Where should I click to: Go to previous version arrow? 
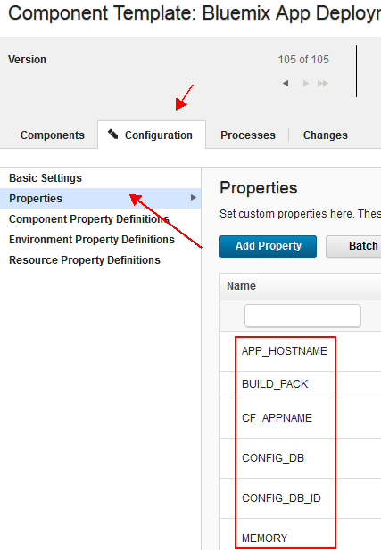click(286, 84)
